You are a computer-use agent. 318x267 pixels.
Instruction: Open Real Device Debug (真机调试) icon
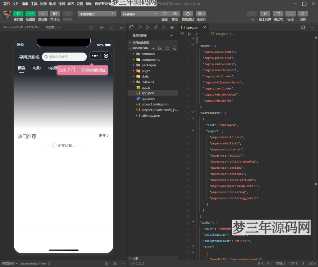[188, 14]
